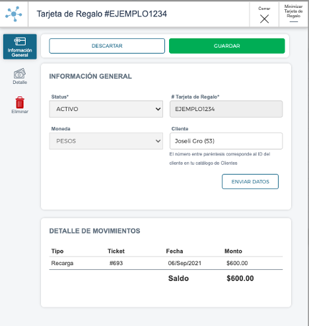The image size is (309, 326).
Task: Click the chevron arrow of the Status field
Action: coord(158,109)
